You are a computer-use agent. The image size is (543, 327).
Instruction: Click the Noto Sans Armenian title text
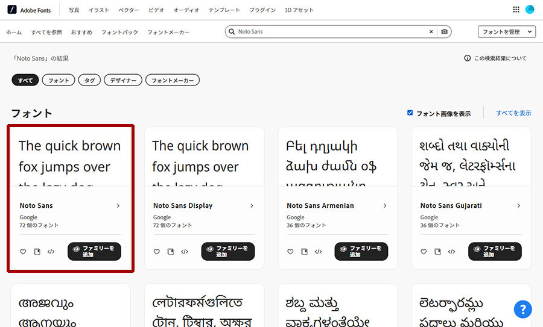tap(320, 206)
